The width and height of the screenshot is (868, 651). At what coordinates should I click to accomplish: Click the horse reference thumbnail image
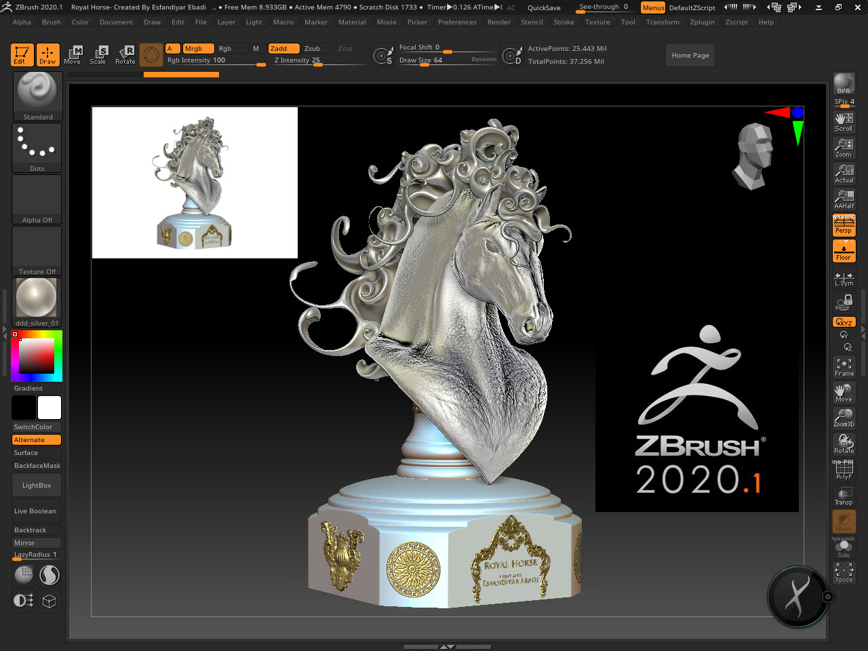point(195,182)
